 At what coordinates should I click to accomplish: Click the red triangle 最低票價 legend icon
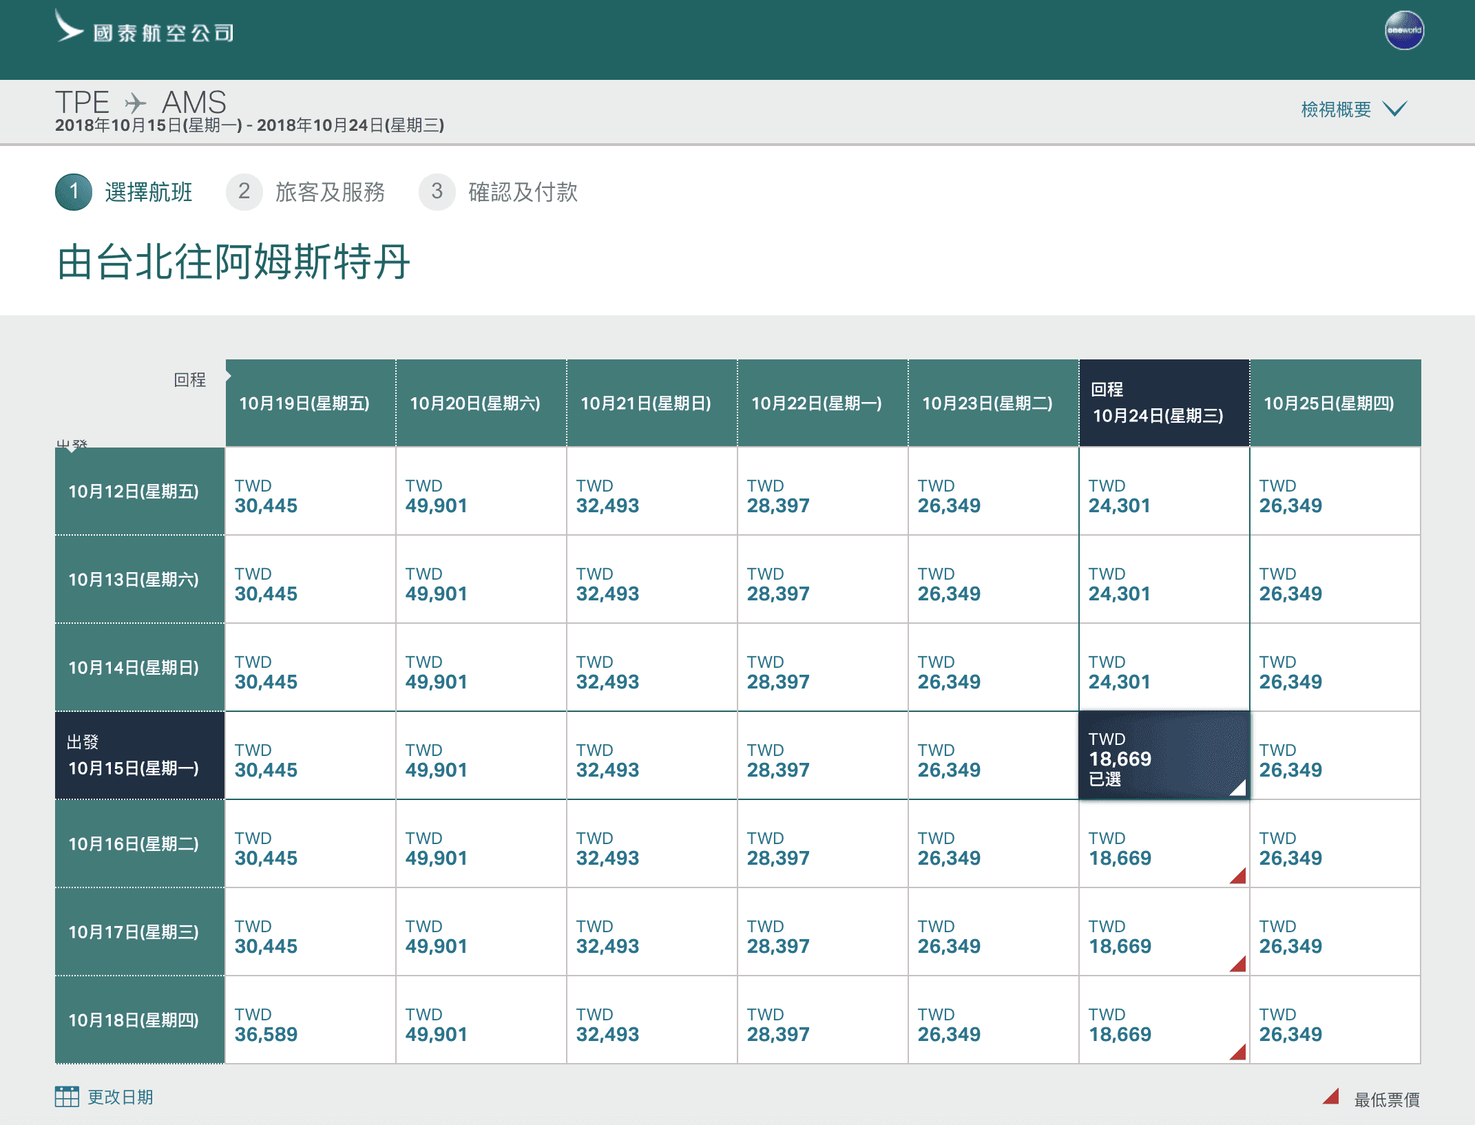coord(1330,1096)
